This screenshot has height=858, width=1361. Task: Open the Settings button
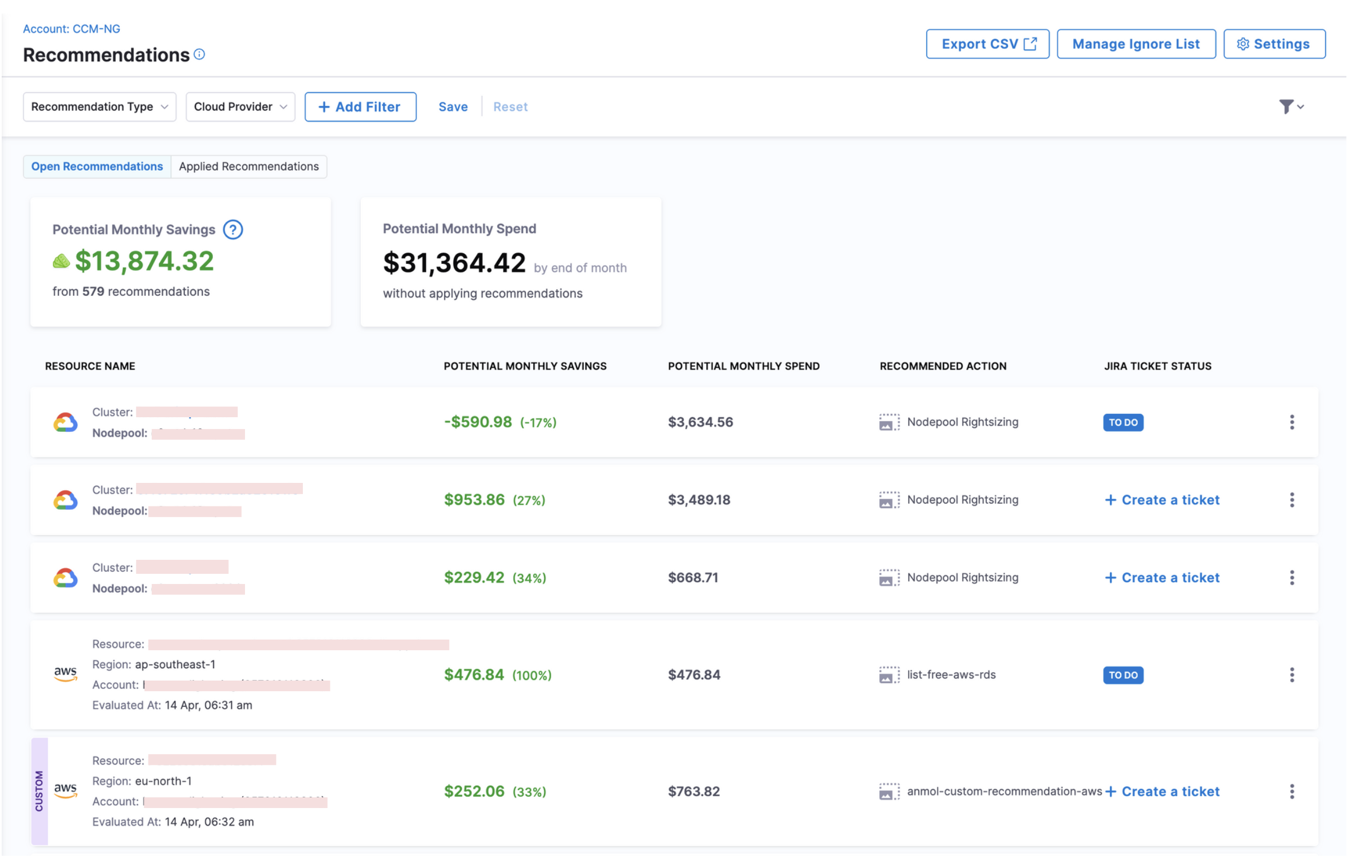tap(1274, 44)
